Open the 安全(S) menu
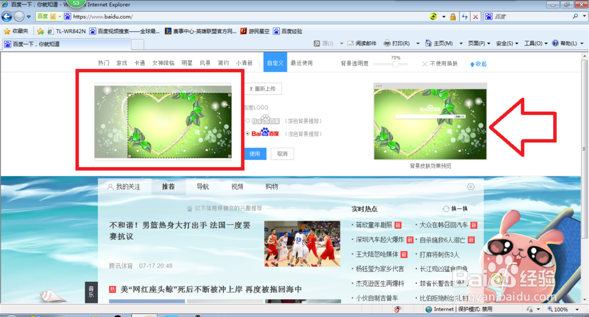The width and height of the screenshot is (589, 317). tap(507, 44)
